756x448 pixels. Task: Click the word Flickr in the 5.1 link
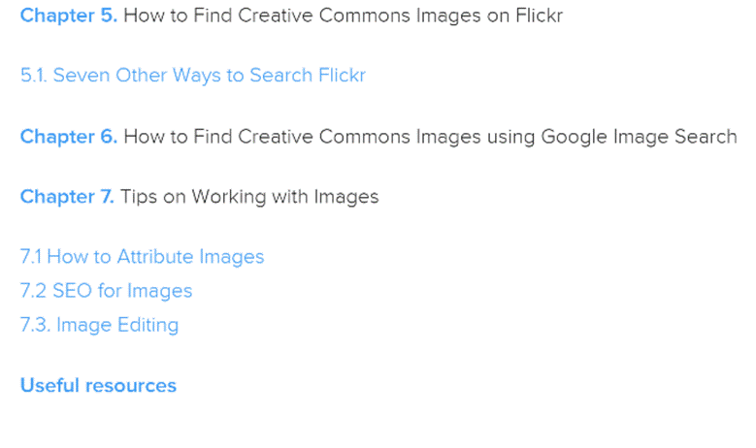(340, 76)
